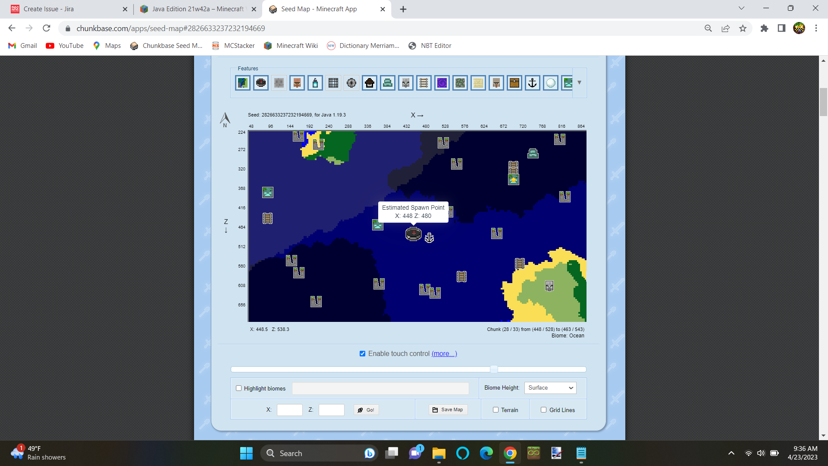Click the Save Map button
This screenshot has width=828, height=466.
point(448,410)
